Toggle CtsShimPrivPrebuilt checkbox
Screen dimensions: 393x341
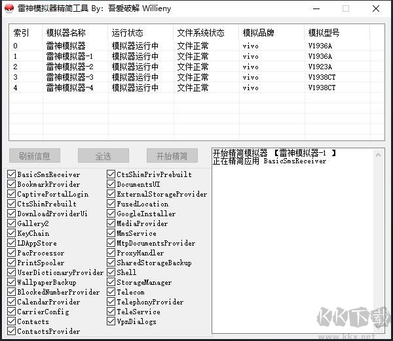point(111,174)
